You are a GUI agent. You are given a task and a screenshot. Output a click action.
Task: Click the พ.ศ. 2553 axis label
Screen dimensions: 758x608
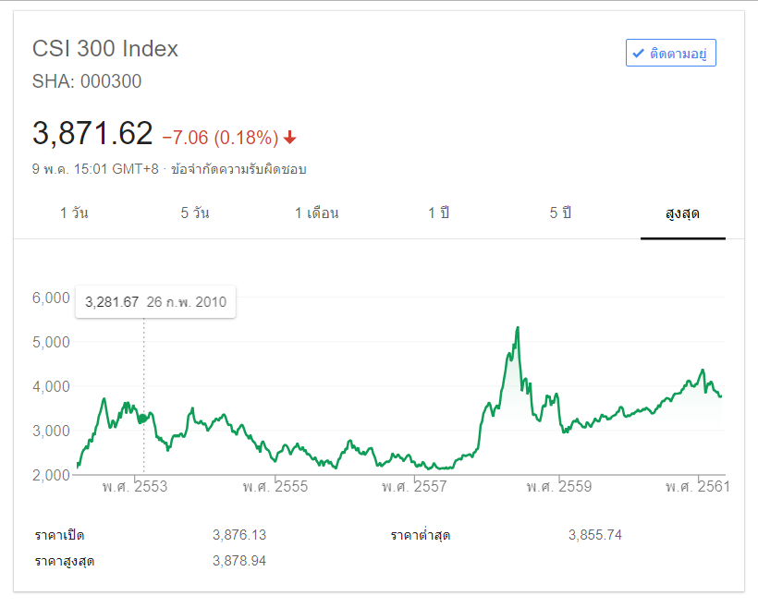[135, 486]
